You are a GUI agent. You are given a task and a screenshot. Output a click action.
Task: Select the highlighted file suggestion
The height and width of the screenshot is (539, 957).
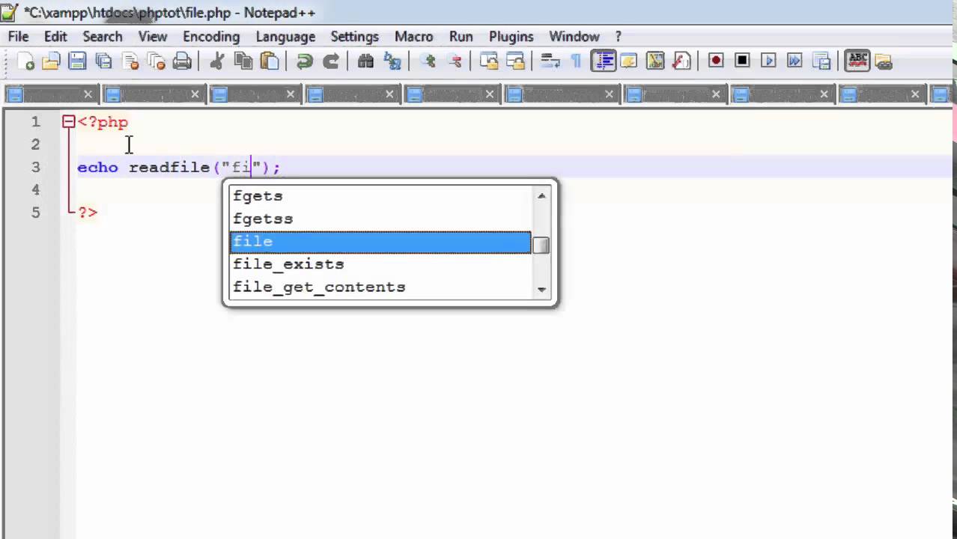coord(380,242)
